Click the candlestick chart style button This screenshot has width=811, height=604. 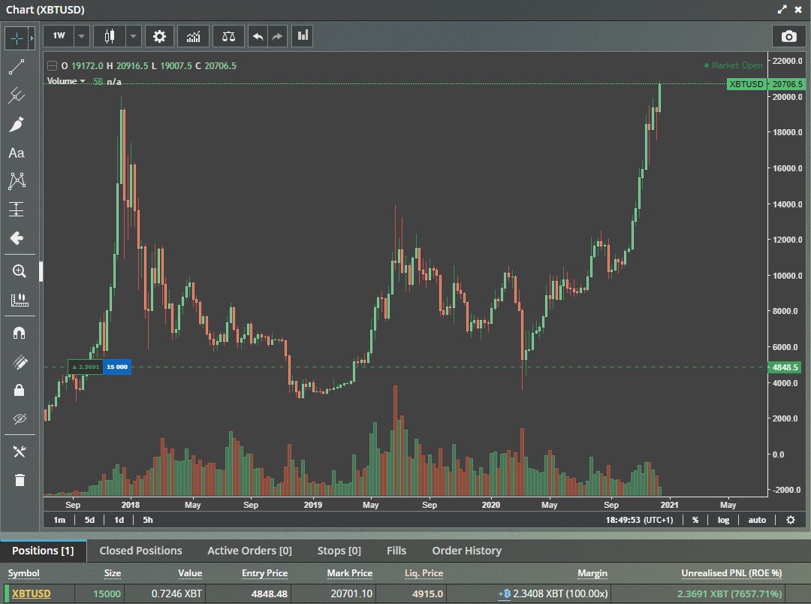pyautogui.click(x=110, y=36)
